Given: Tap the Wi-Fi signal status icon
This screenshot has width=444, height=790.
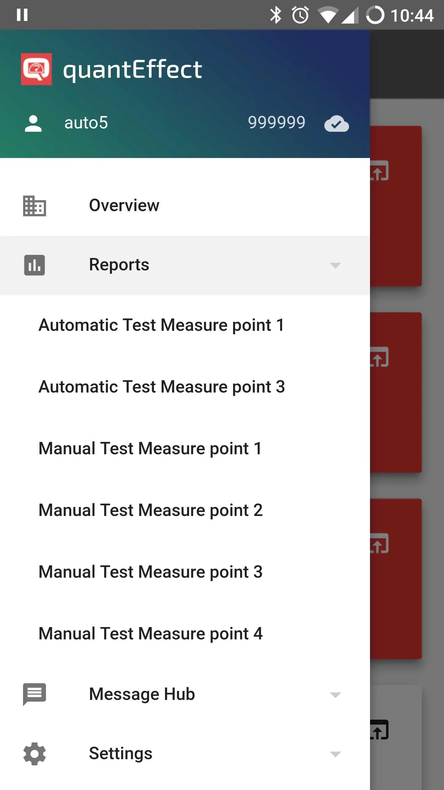Looking at the screenshot, I should click(328, 15).
